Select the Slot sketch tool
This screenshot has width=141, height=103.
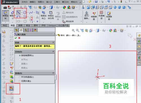click(x=19, y=21)
